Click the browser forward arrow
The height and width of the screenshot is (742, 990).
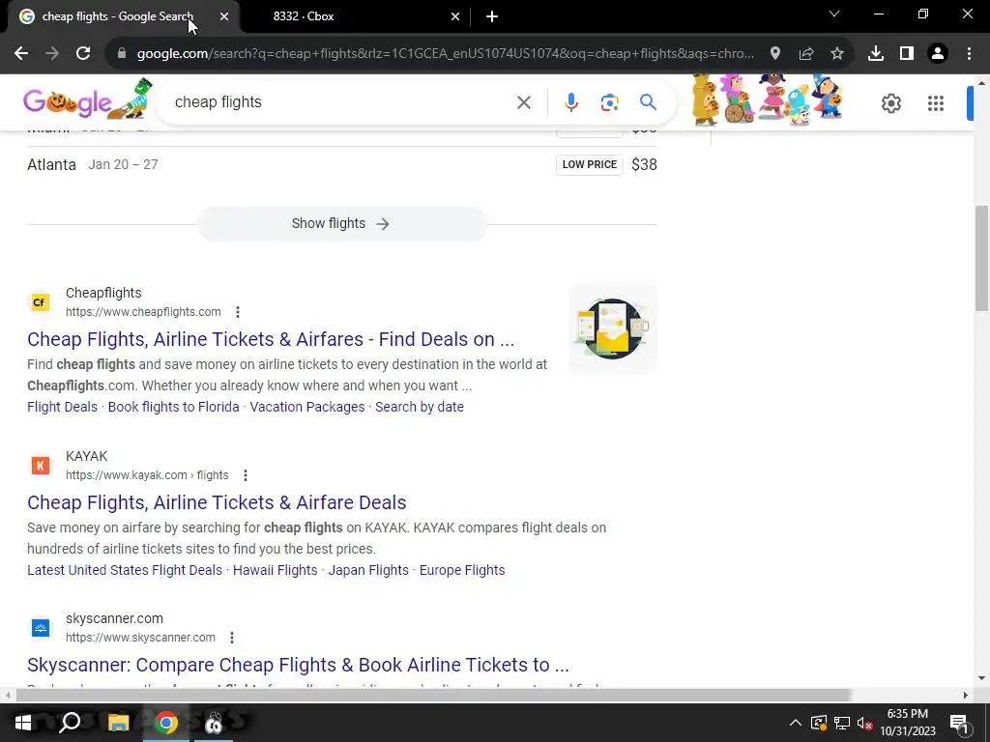52,54
